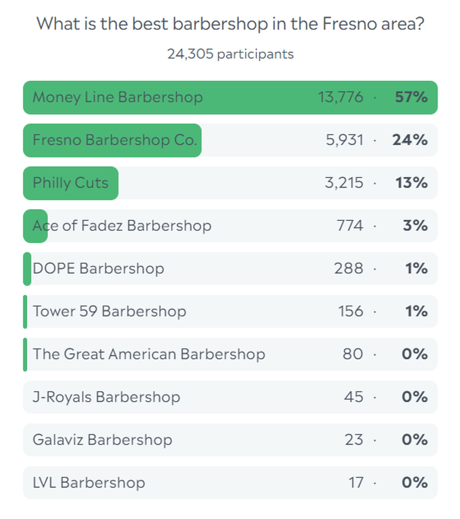
Task: Select the LVL Barbershop option
Action: coord(89,483)
